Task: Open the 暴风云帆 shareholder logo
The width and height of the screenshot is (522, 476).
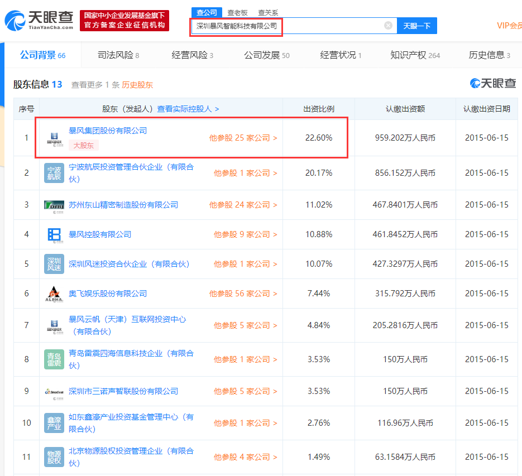Action: click(54, 326)
